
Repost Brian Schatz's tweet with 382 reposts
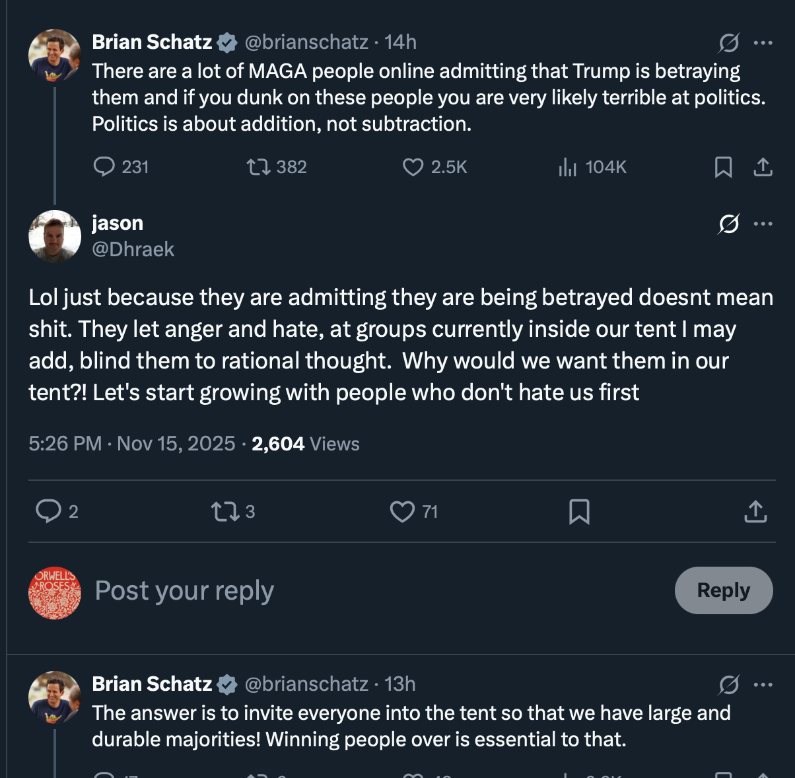[258, 167]
